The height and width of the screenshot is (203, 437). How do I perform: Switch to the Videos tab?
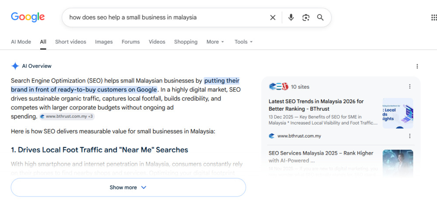click(x=157, y=42)
